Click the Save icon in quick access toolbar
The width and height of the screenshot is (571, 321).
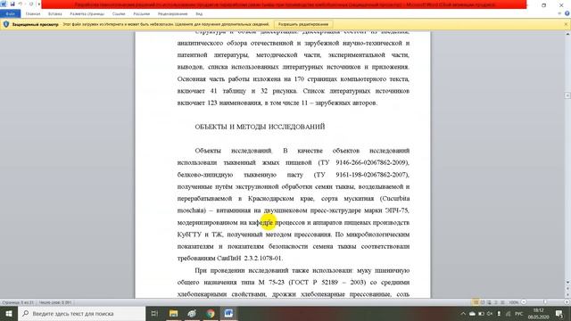click(x=12, y=4)
